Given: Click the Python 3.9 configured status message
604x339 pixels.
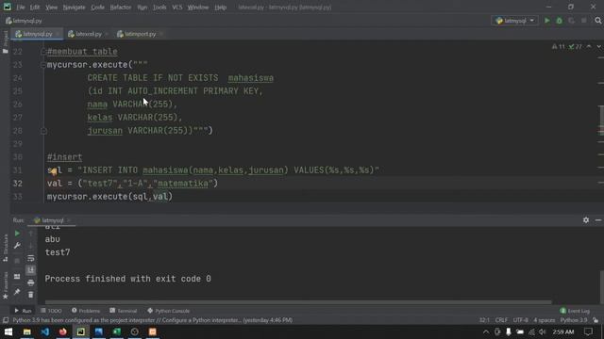Looking at the screenshot, I should point(153,320).
